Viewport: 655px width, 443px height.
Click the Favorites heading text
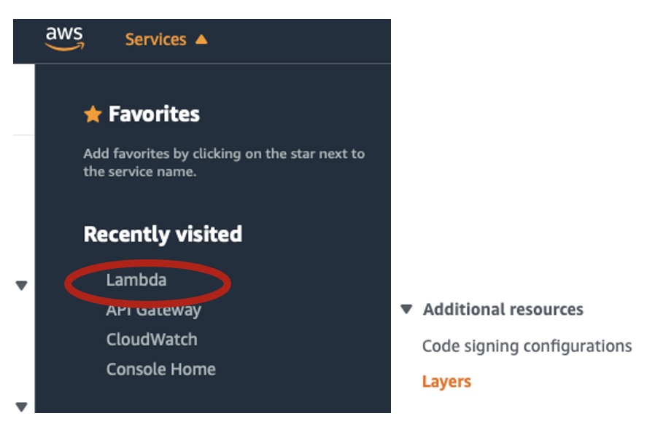154,114
